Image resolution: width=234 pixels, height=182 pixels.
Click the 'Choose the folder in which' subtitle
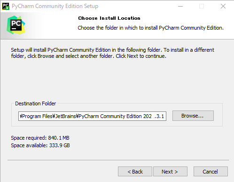150,28
